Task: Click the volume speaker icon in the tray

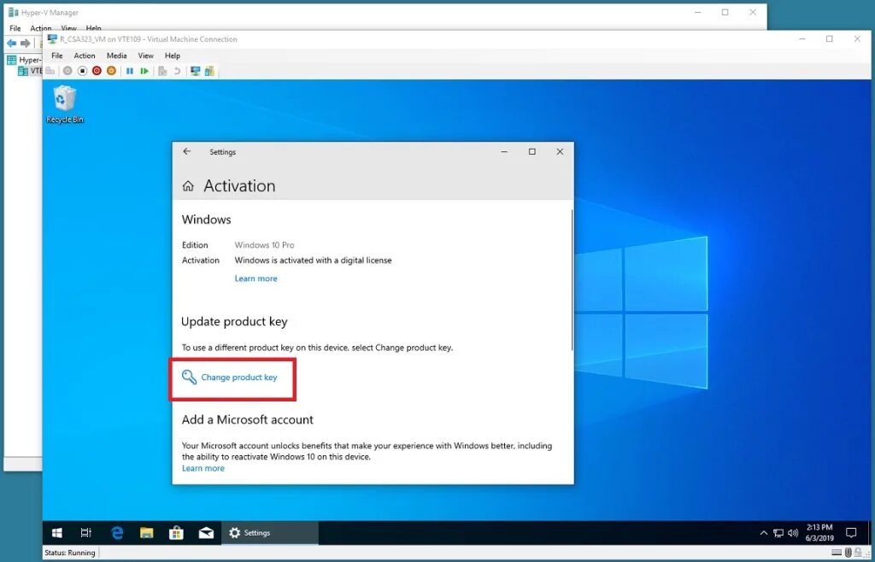Action: tap(793, 533)
